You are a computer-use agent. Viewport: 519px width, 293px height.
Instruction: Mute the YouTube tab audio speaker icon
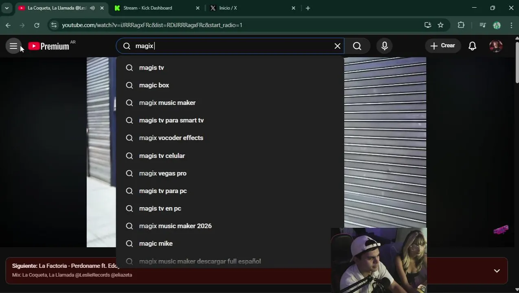92,8
